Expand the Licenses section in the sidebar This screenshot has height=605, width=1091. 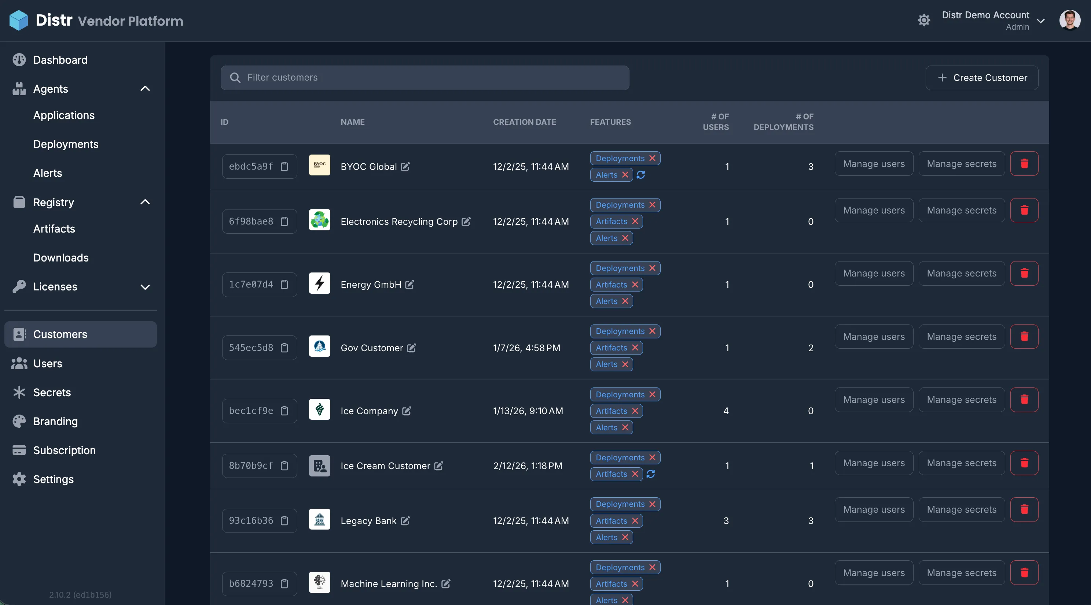click(x=145, y=287)
